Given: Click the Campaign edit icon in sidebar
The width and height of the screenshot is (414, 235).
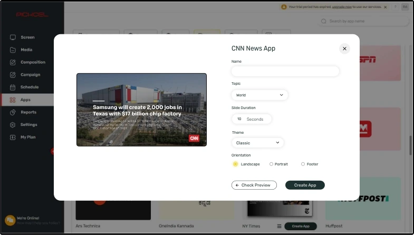Looking at the screenshot, I should pyautogui.click(x=13, y=75).
